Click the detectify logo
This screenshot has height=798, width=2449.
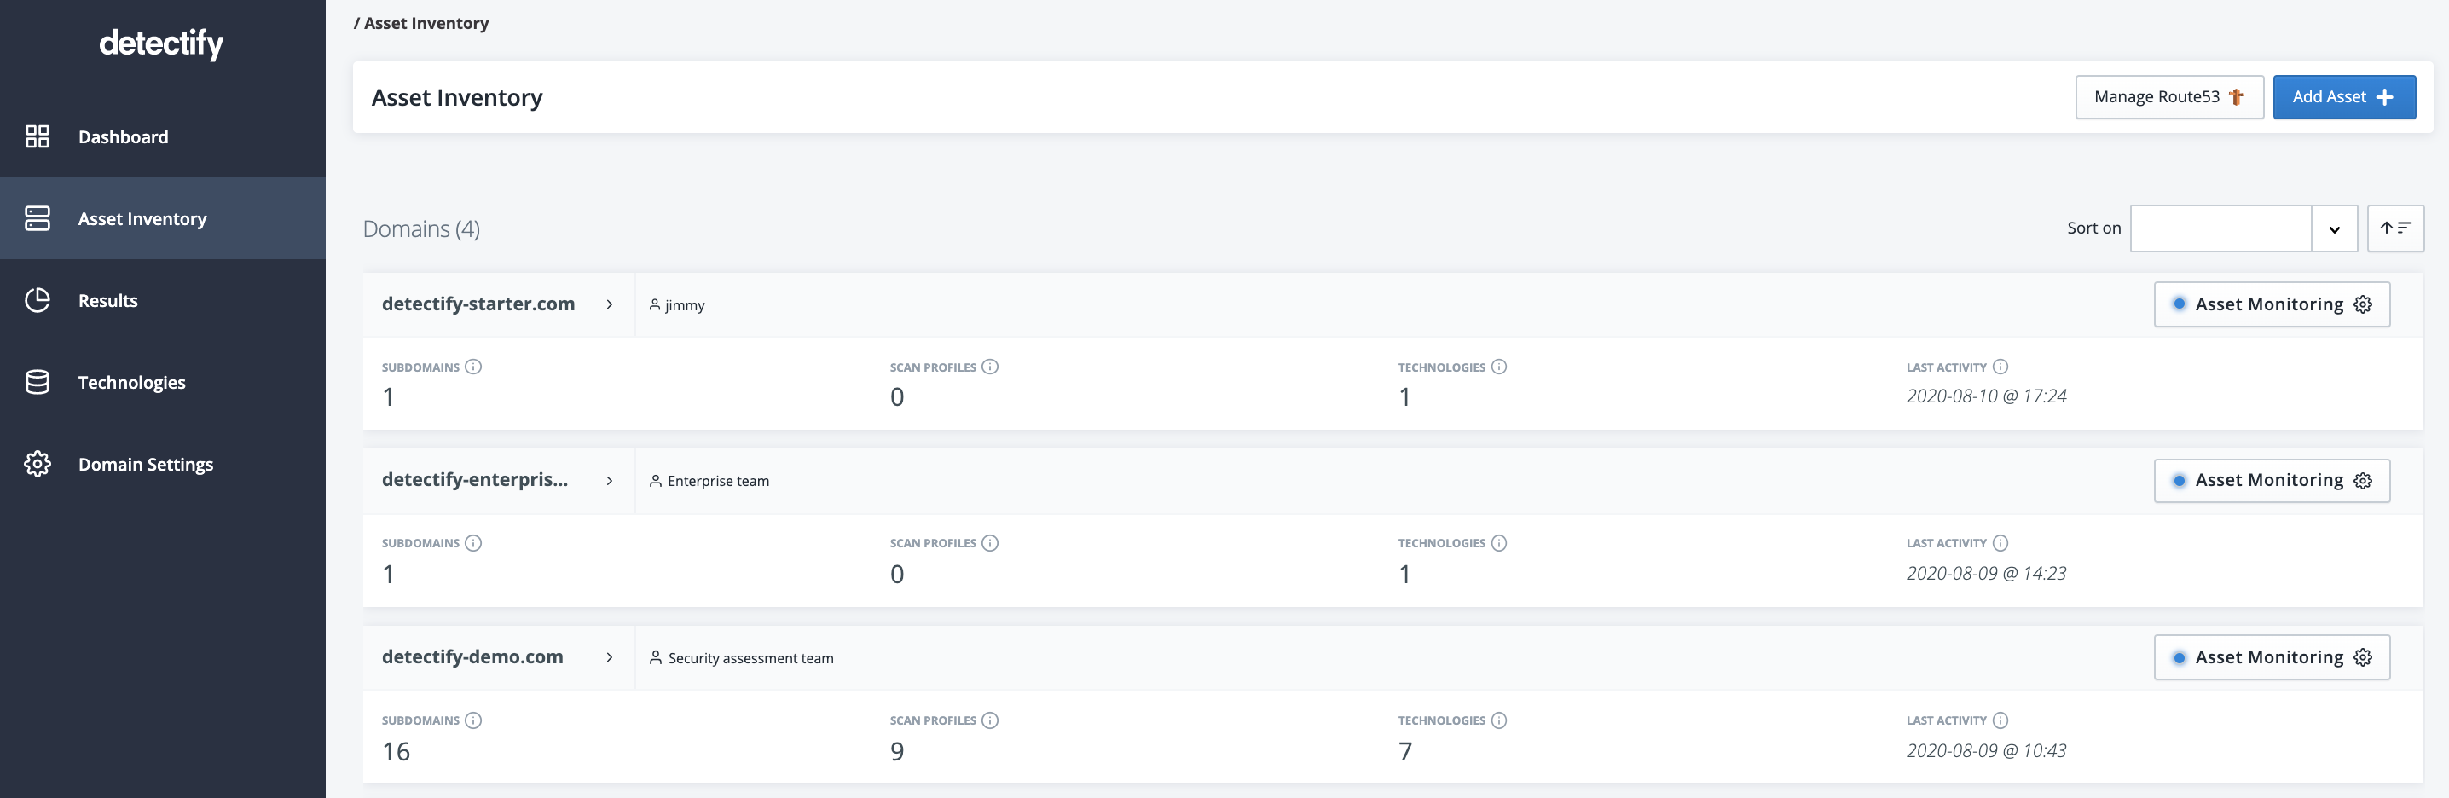162,43
